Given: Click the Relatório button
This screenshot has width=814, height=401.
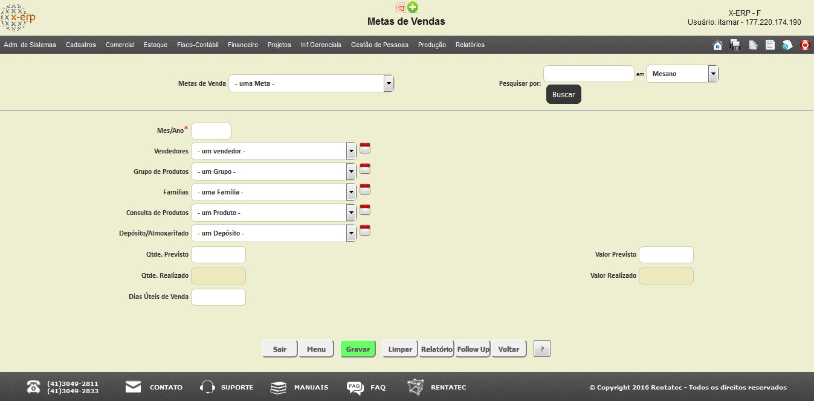Looking at the screenshot, I should [x=437, y=349].
